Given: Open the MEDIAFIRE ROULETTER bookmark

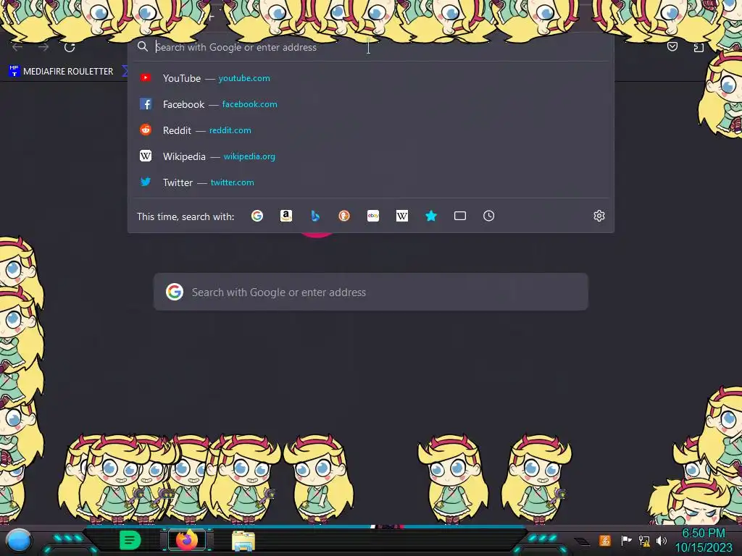Looking at the screenshot, I should click(61, 72).
